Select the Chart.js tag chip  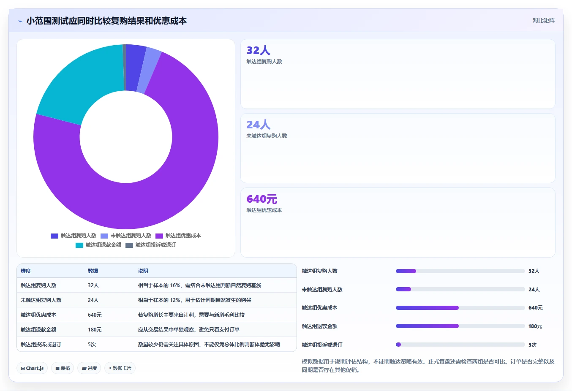point(32,368)
